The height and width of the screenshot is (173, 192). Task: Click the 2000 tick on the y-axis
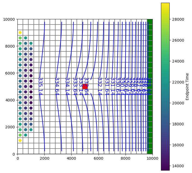coord(10,127)
